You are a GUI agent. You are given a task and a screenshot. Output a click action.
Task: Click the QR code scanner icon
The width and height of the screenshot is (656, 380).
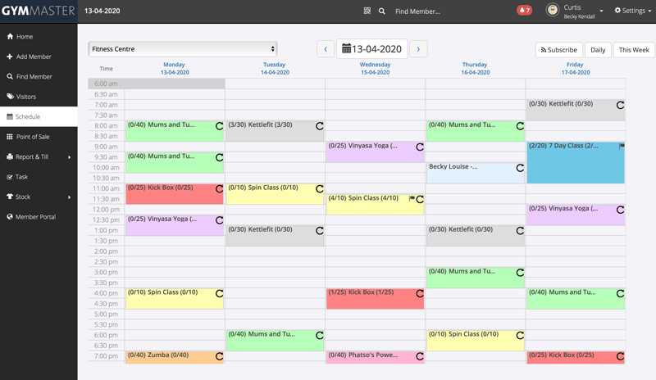click(x=367, y=11)
